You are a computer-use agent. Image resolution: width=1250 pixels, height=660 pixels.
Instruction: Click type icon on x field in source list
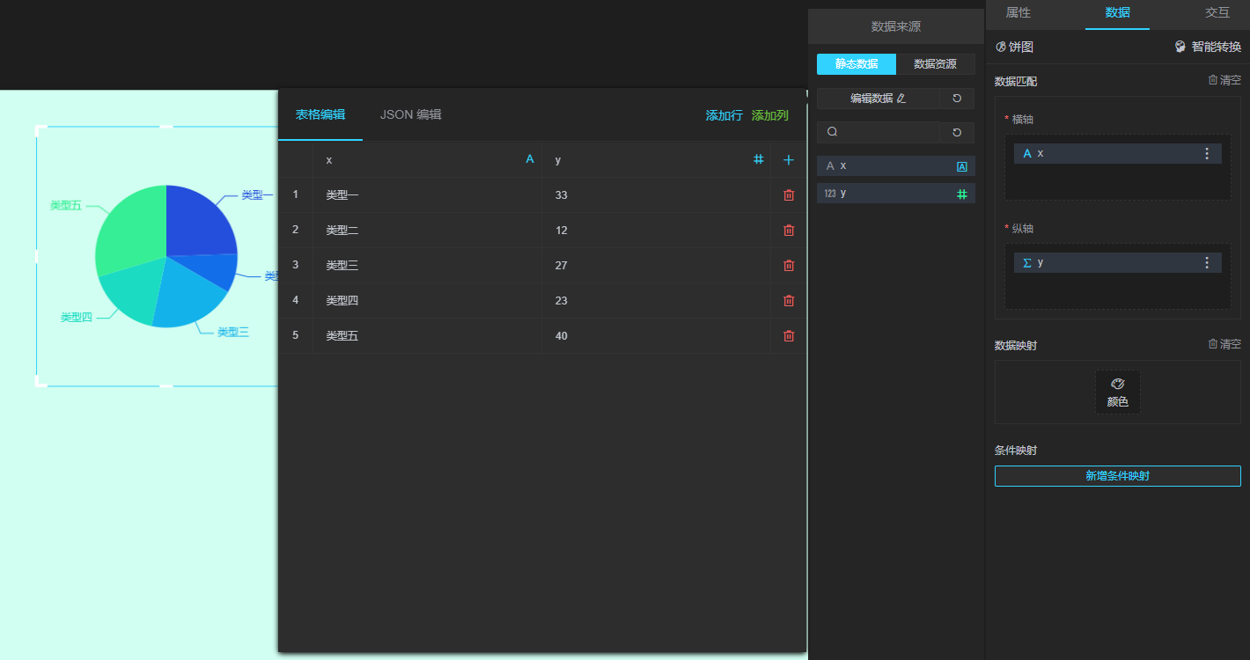click(962, 166)
